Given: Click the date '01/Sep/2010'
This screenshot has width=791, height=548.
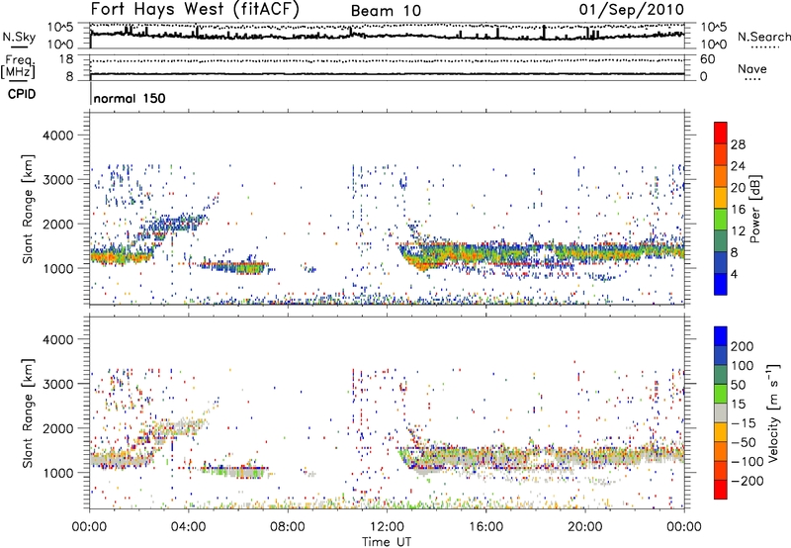Looking at the screenshot, I should (632, 9).
